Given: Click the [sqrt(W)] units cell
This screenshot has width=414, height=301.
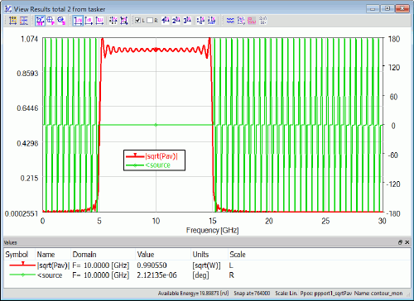Looking at the screenshot, I should (x=206, y=265).
